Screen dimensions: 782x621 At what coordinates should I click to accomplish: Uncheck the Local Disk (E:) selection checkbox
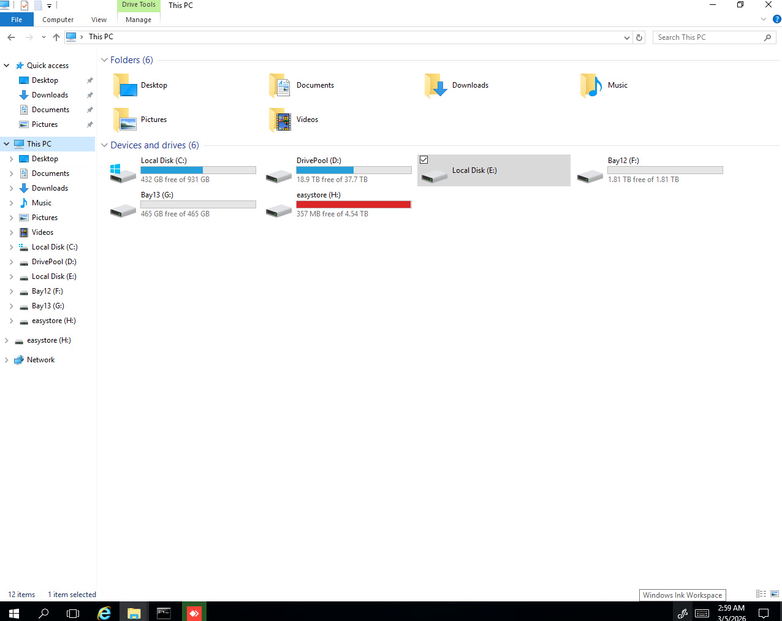(x=423, y=160)
